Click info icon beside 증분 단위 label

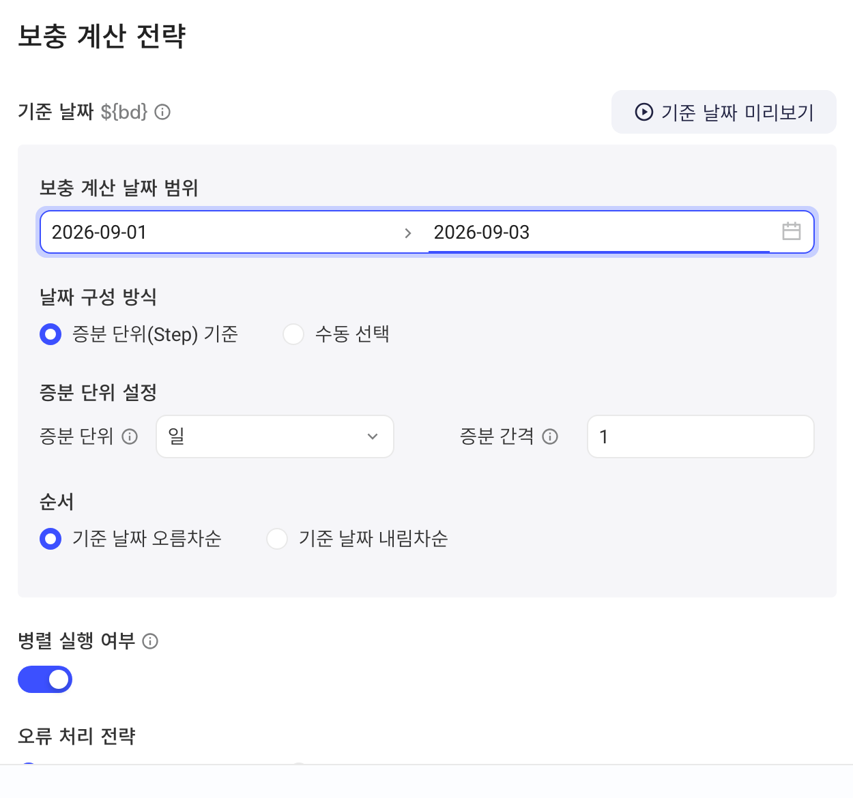(x=130, y=437)
